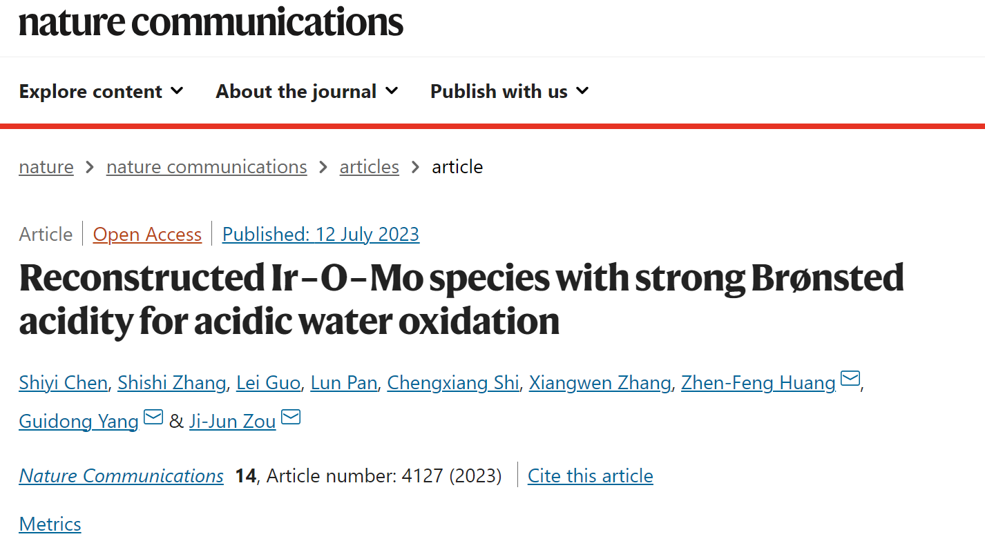
Task: Click the email envelope icon beside Guidong Yang
Action: [x=153, y=417]
